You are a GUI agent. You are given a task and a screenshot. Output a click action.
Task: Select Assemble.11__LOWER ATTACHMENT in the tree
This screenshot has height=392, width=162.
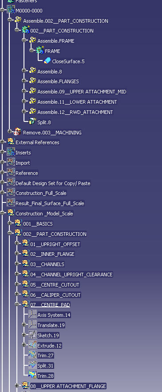pyautogui.click(x=77, y=102)
